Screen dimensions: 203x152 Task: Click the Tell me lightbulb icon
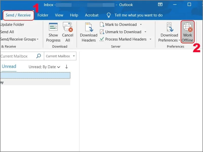[109, 15]
